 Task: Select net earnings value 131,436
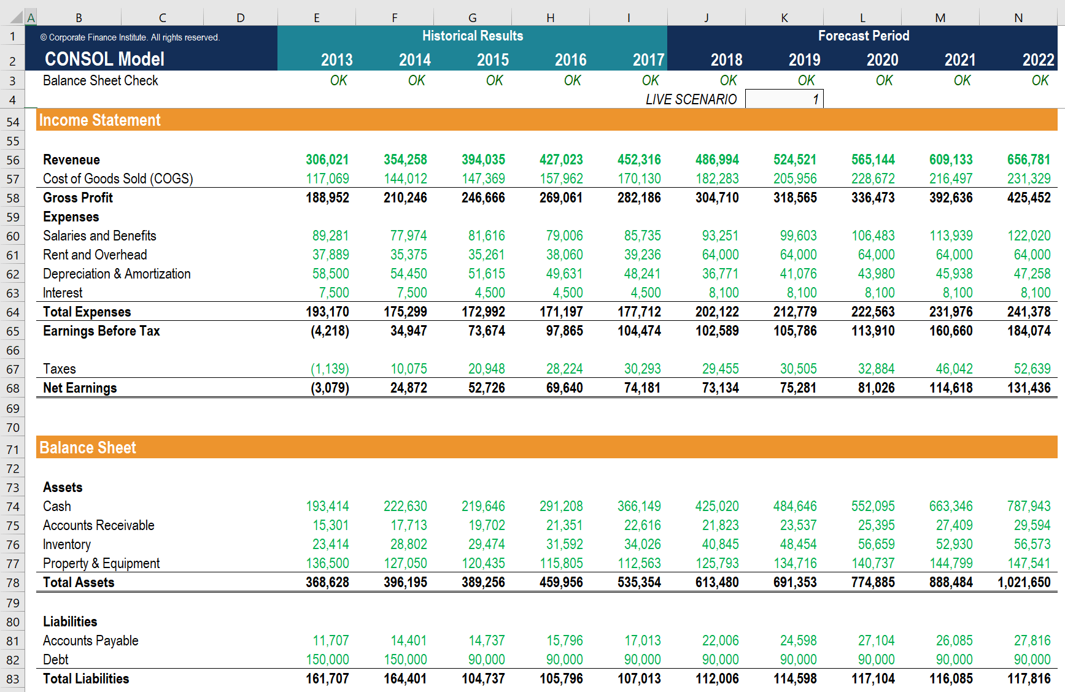[1029, 388]
